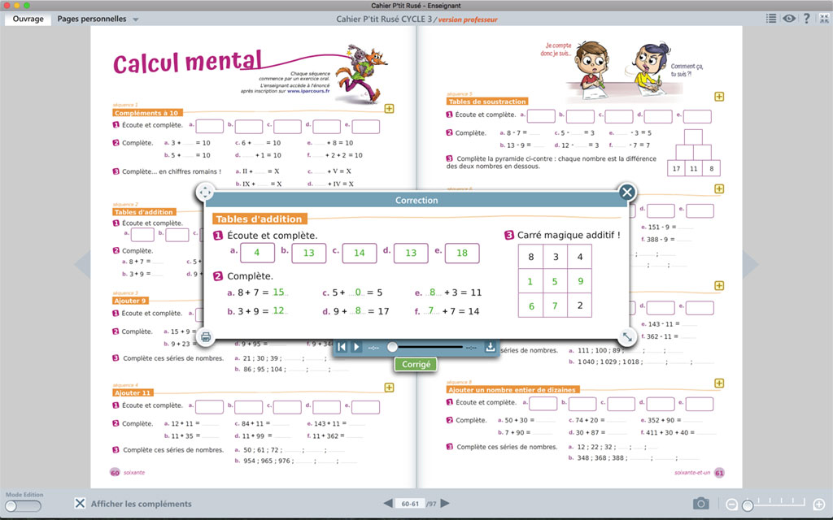Image resolution: width=833 pixels, height=520 pixels.
Task: Click the Correction title bar text
Action: click(416, 200)
